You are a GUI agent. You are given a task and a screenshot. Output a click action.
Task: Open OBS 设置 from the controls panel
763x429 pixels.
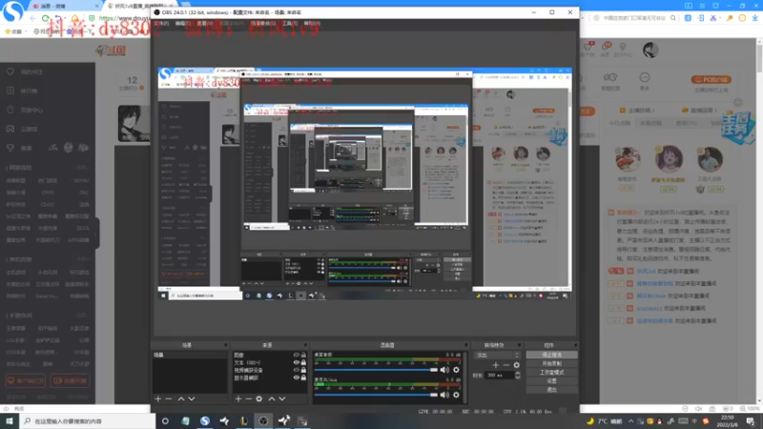pos(551,381)
